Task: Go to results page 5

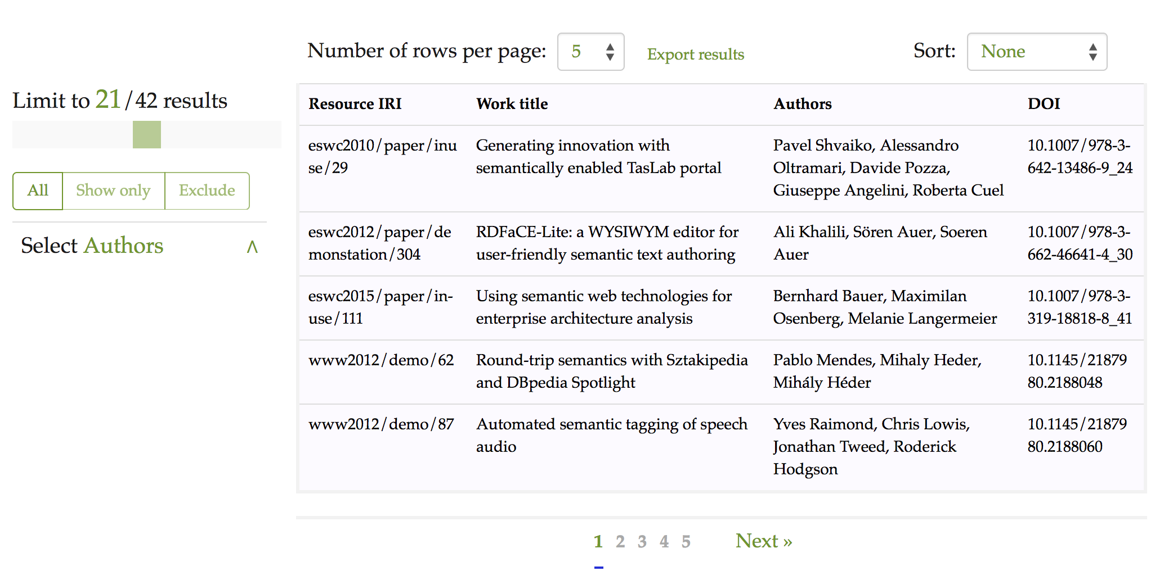Action: [686, 541]
